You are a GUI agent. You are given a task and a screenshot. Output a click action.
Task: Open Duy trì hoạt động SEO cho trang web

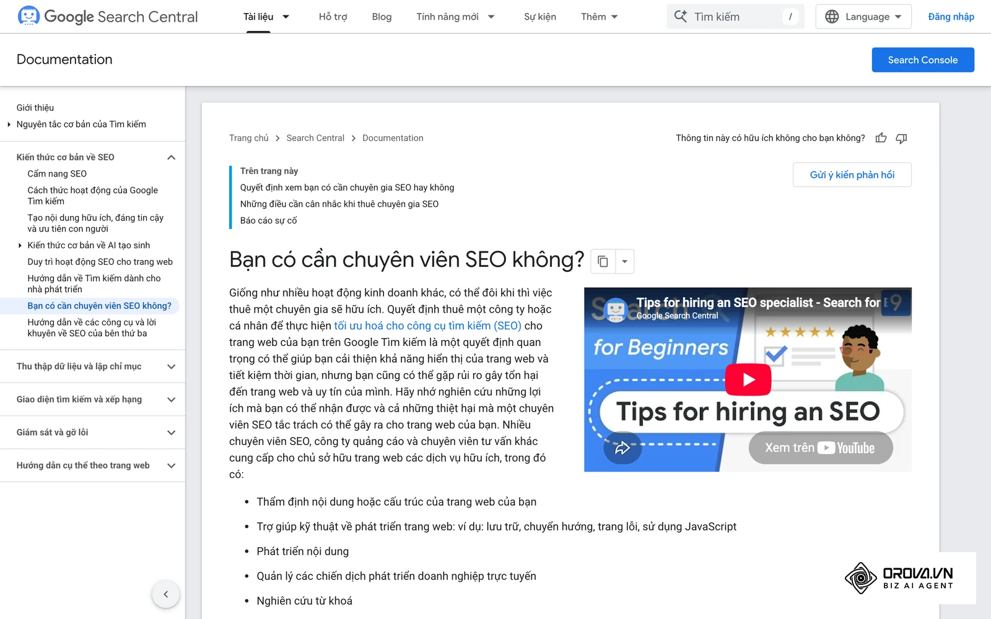click(100, 262)
